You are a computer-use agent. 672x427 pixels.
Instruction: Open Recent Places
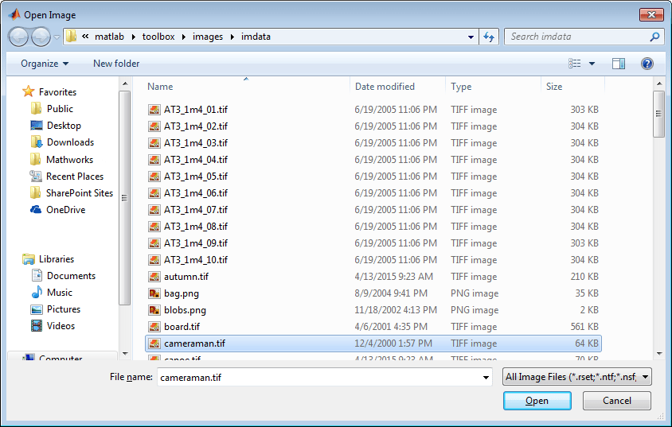tap(66, 177)
